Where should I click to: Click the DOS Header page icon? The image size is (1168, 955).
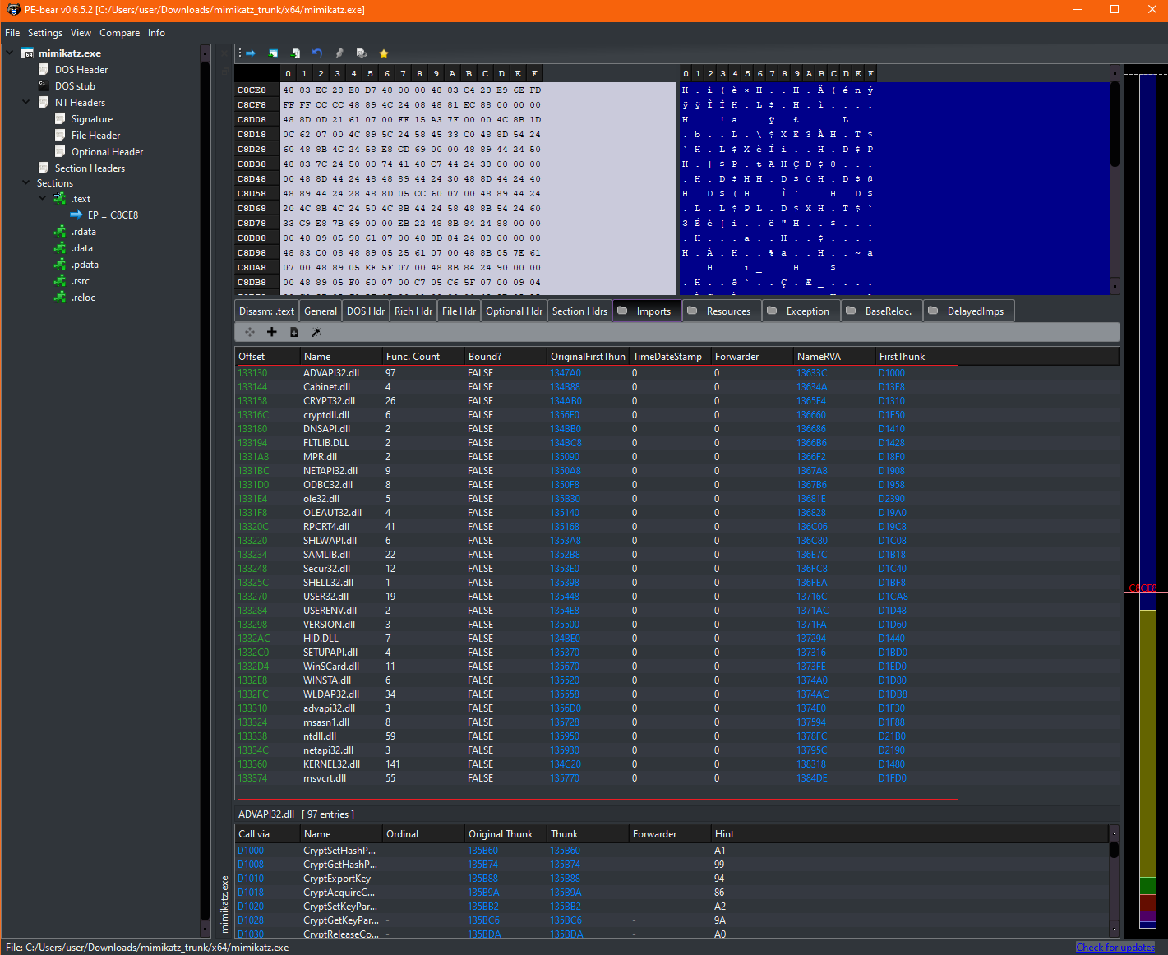coord(44,70)
